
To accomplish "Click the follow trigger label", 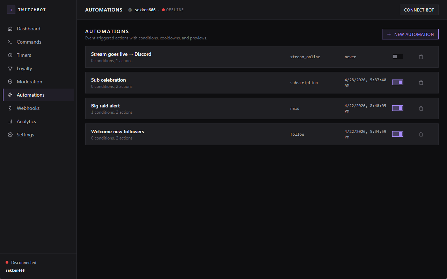I will [x=297, y=134].
